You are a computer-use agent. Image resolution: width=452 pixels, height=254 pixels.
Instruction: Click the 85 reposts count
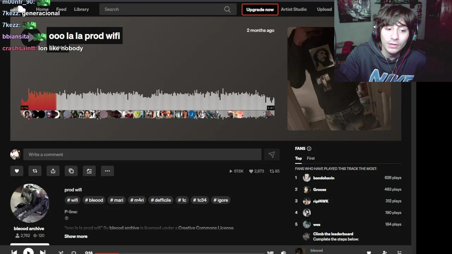(x=275, y=171)
